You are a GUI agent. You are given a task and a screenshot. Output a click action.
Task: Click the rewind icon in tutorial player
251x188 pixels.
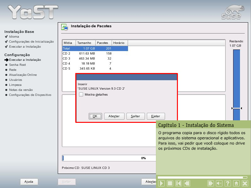(x=187, y=183)
